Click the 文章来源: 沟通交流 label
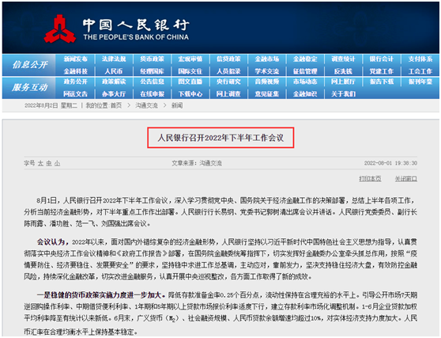The image size is (441, 338). pyautogui.click(x=197, y=163)
